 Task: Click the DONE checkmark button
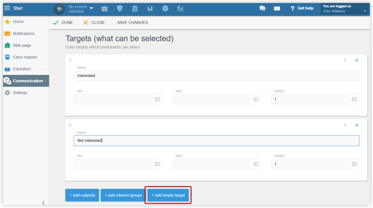(63, 23)
